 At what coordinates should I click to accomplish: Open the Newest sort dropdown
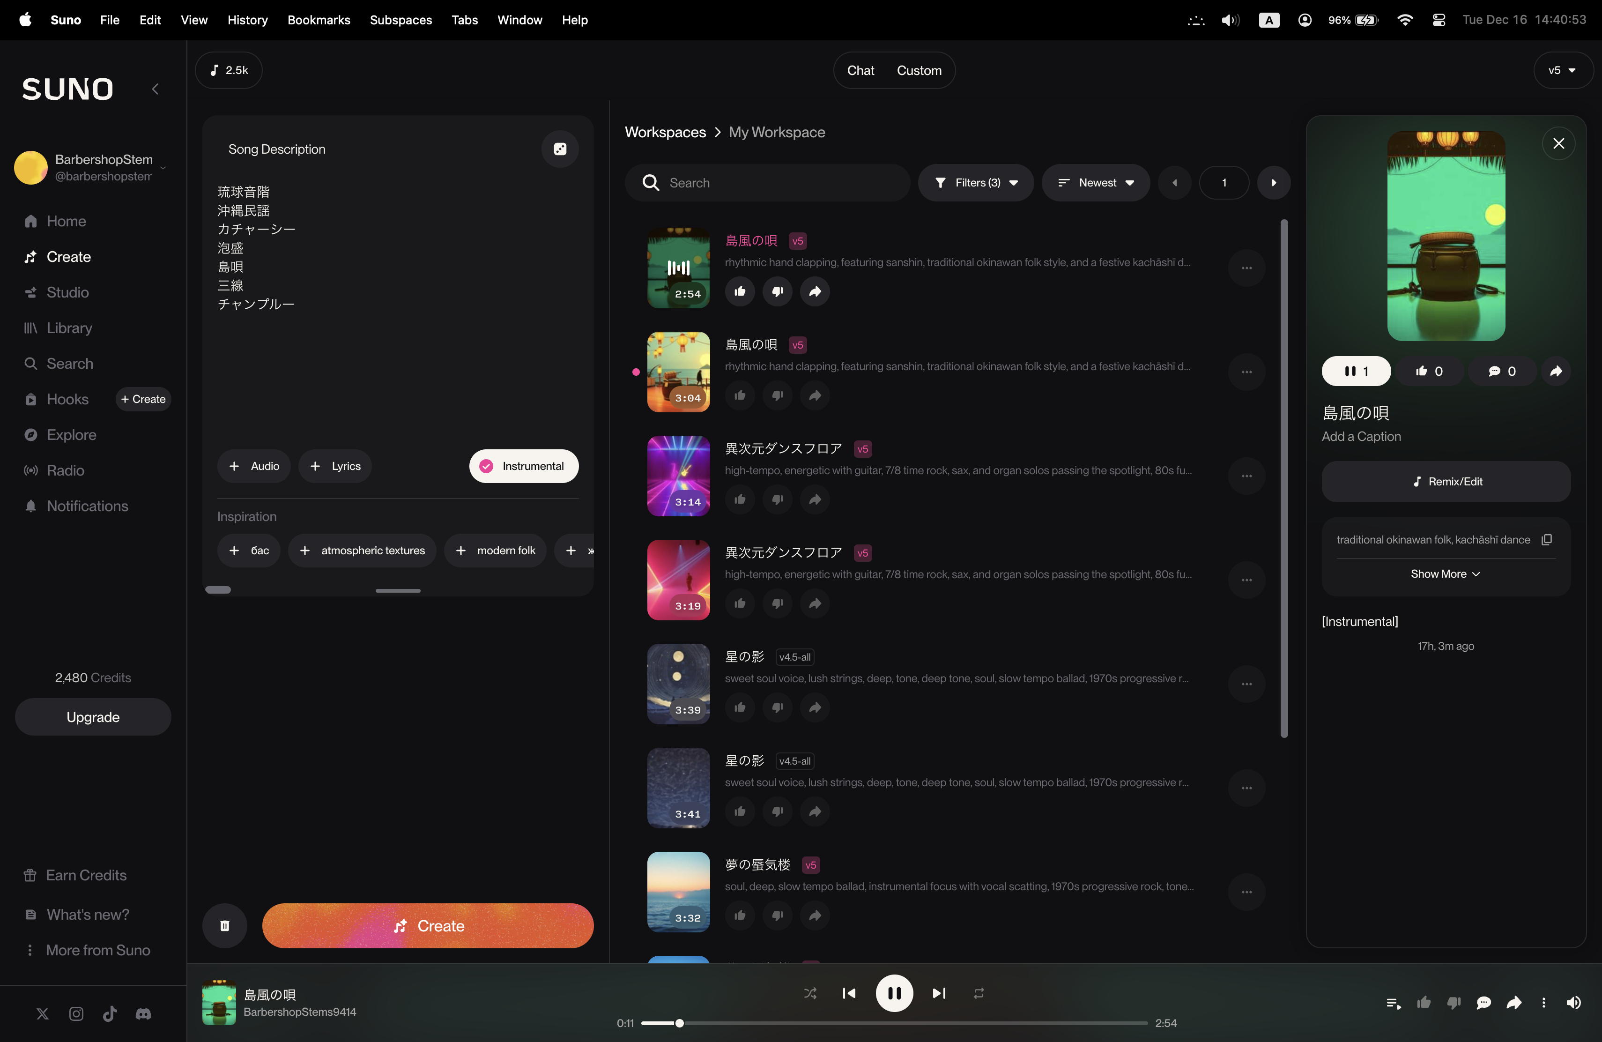click(1096, 183)
